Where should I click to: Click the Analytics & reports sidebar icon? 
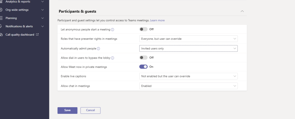(x=1, y=2)
